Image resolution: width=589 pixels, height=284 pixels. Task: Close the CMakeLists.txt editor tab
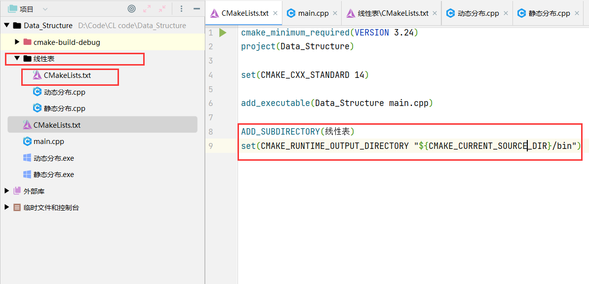click(x=275, y=13)
